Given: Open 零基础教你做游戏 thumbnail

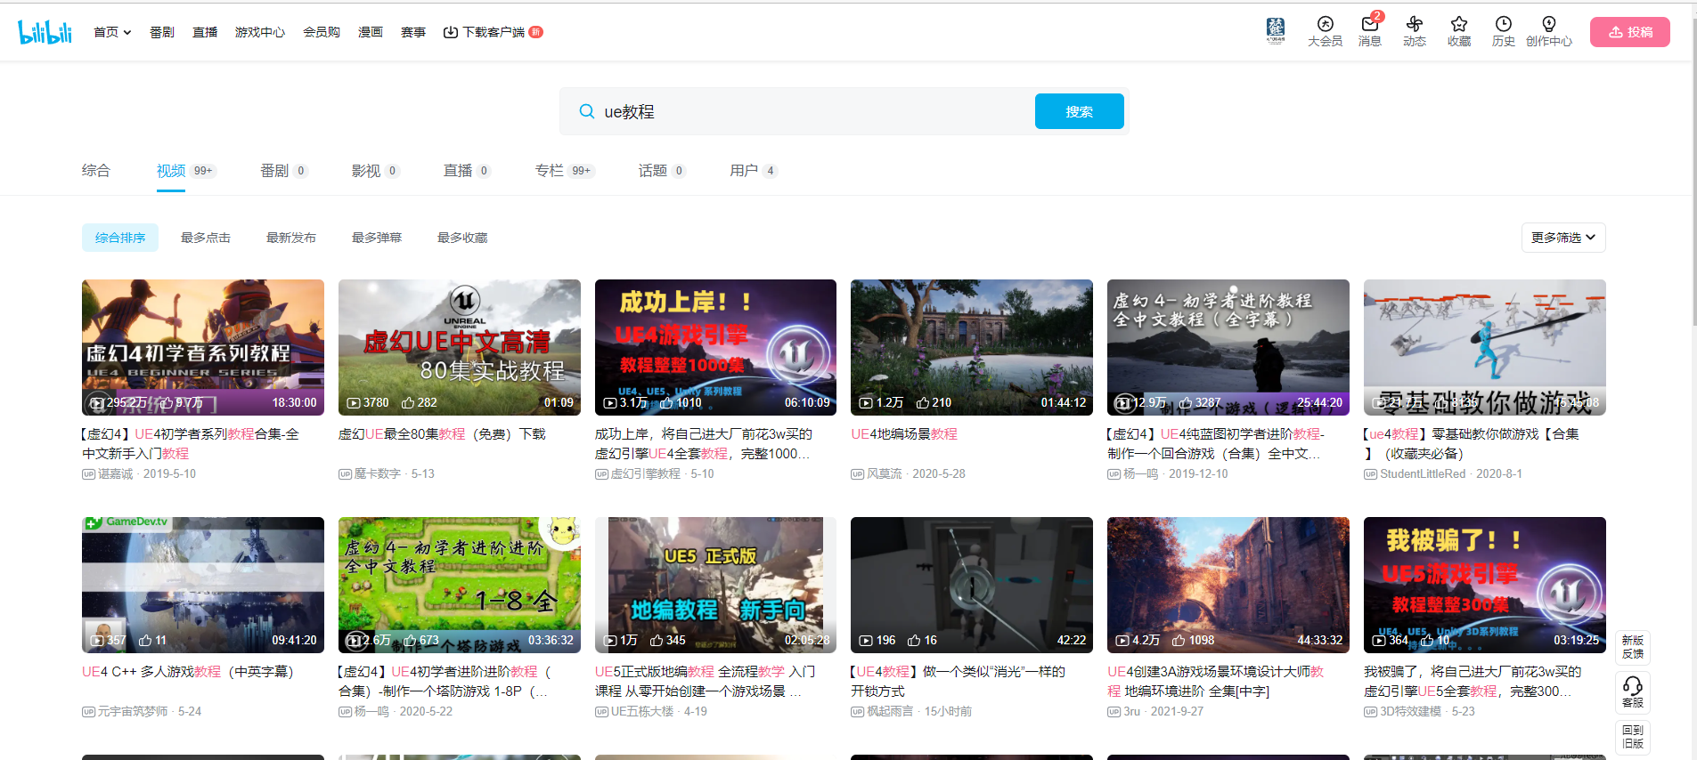Looking at the screenshot, I should [1485, 347].
